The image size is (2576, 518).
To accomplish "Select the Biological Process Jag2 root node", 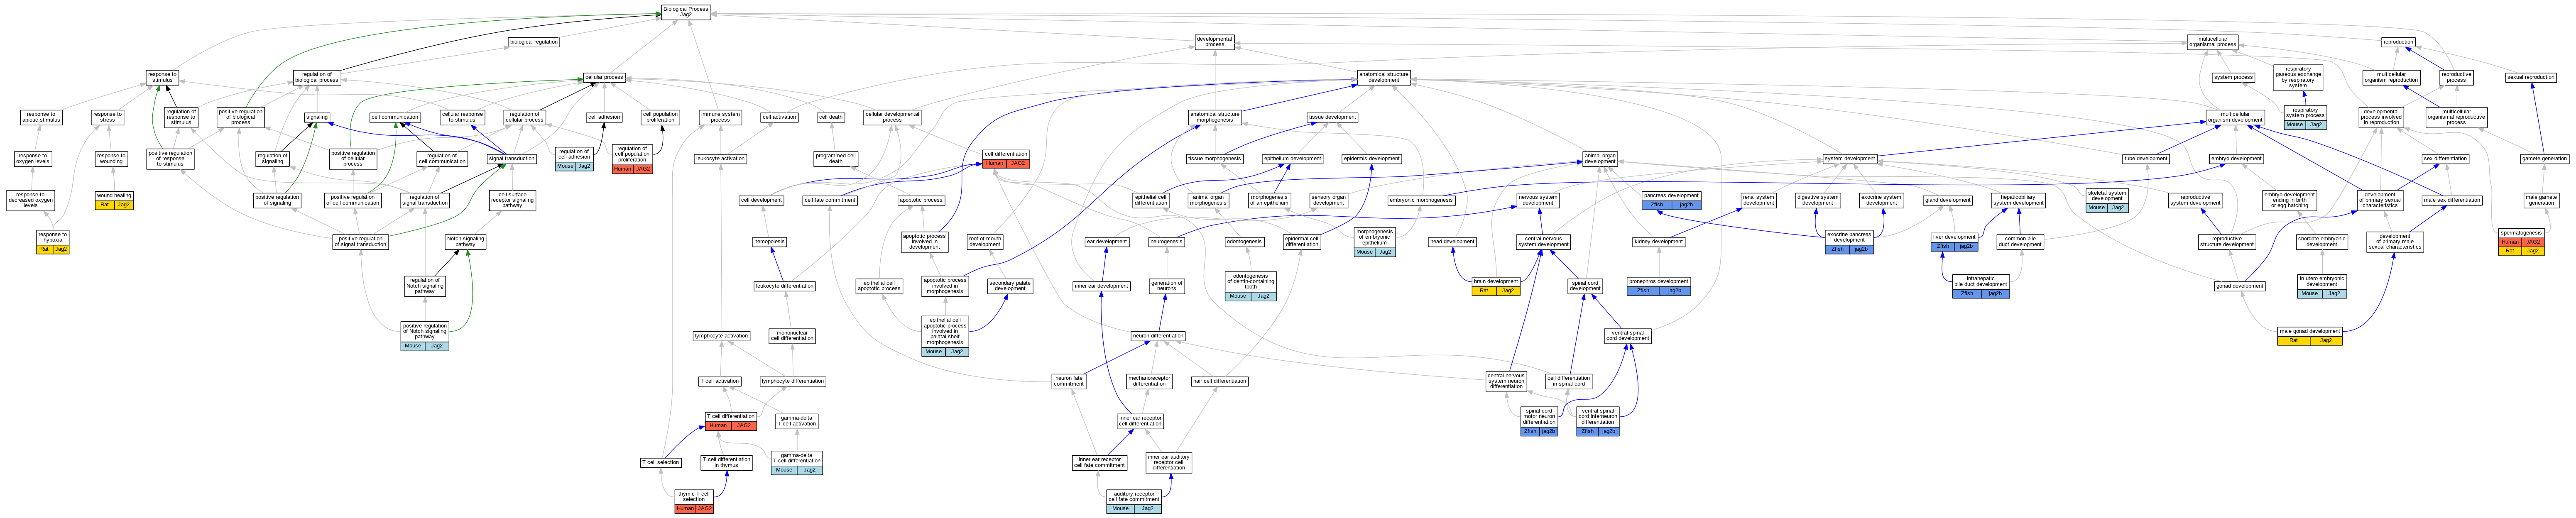I will (686, 12).
